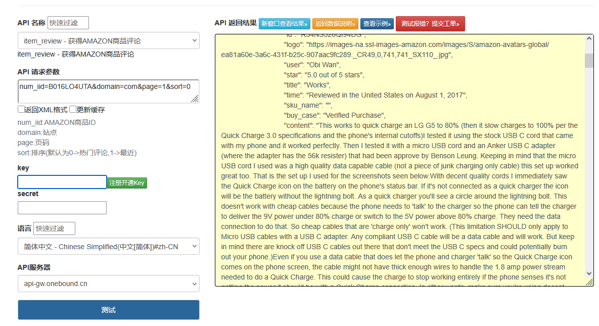Viewport: 599px width, 326px height.
Task: Click the request parameters textarea resize grip
Action: (195, 99)
